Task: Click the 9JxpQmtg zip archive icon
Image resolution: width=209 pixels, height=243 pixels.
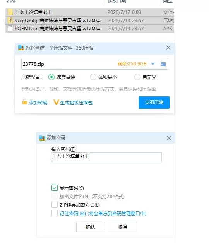Action: click(x=10, y=20)
